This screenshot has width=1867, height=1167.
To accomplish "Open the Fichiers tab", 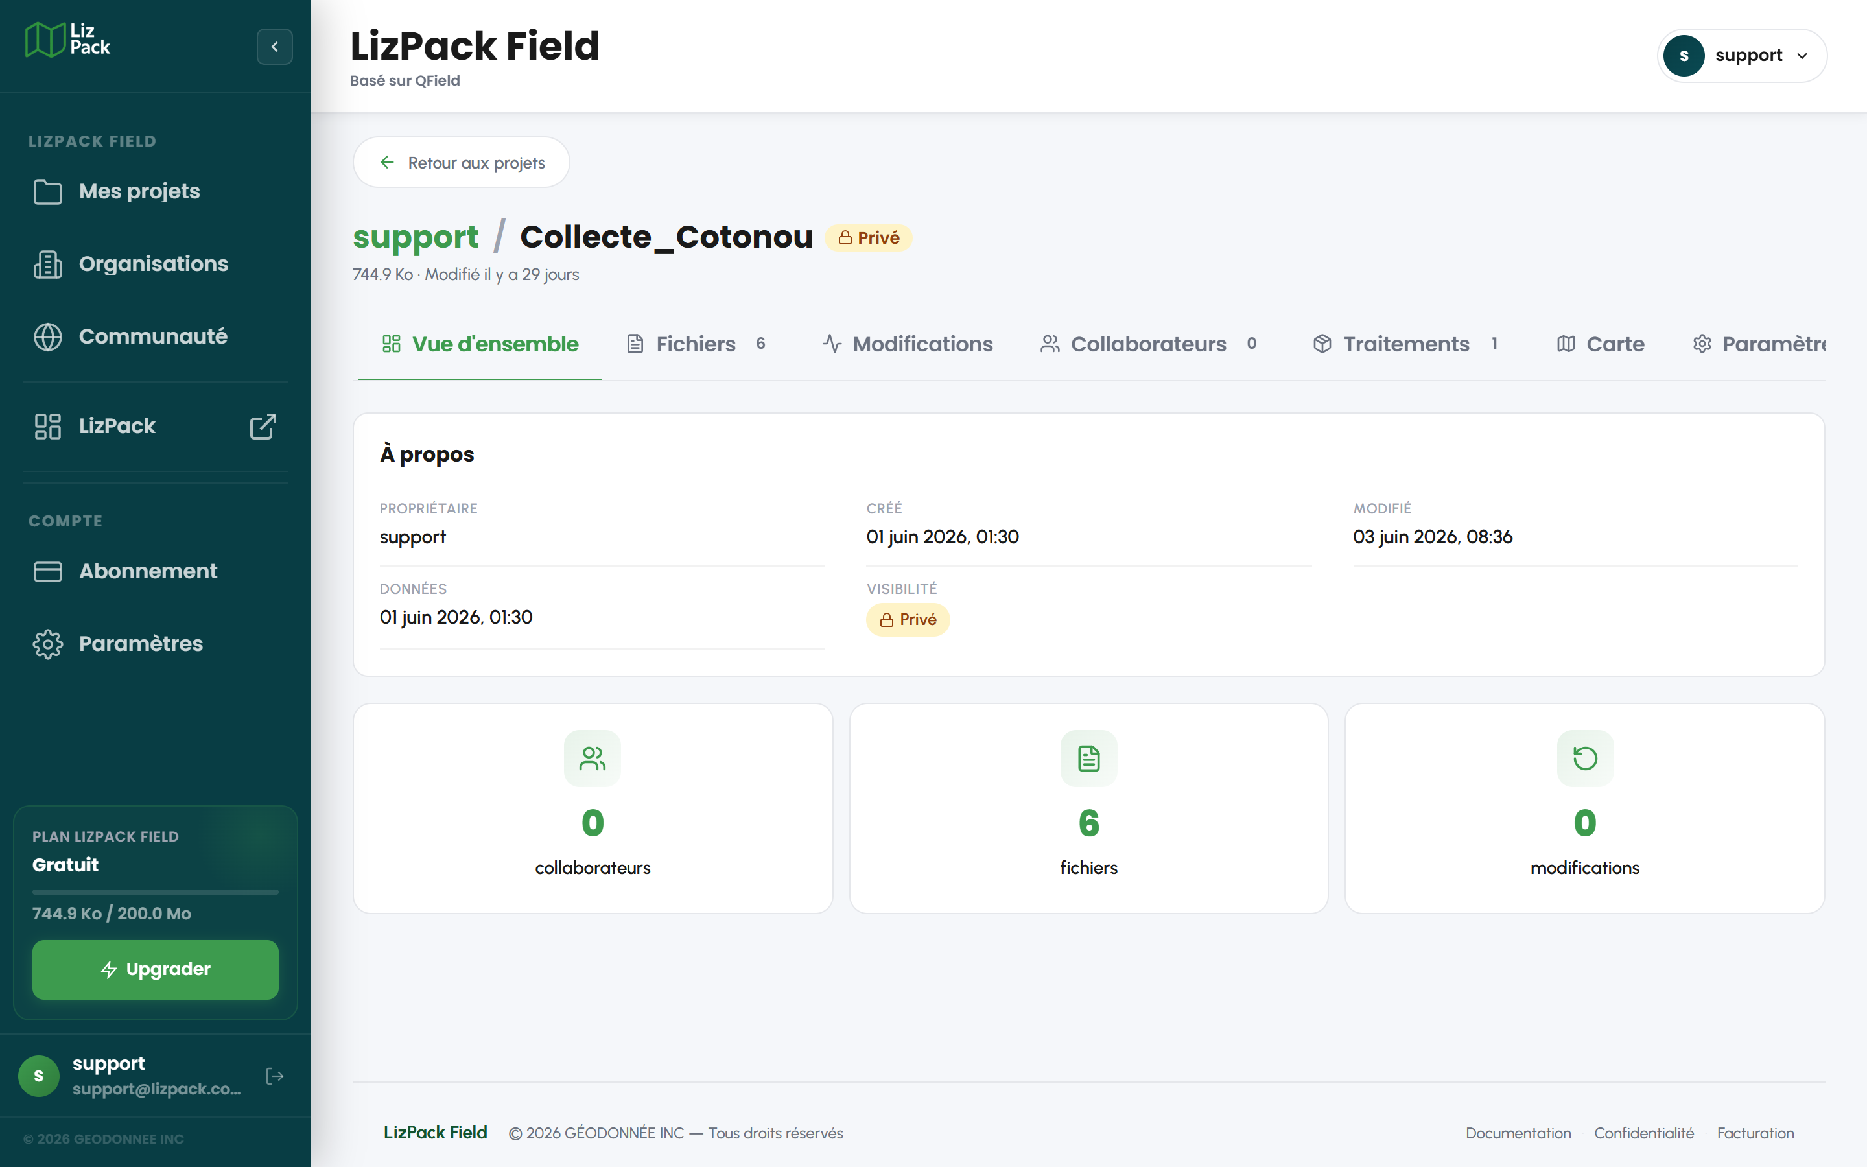I will (696, 344).
